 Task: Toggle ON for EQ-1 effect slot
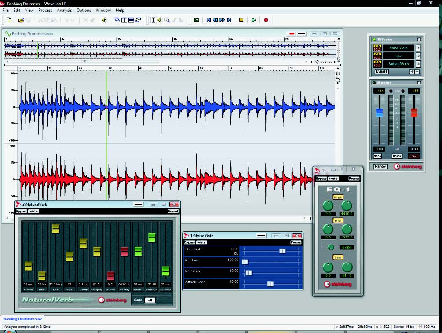tap(377, 54)
